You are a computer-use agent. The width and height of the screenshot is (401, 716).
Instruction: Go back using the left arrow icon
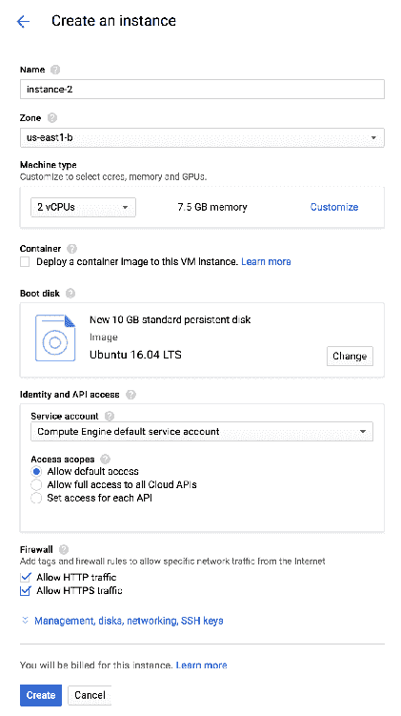click(x=23, y=21)
